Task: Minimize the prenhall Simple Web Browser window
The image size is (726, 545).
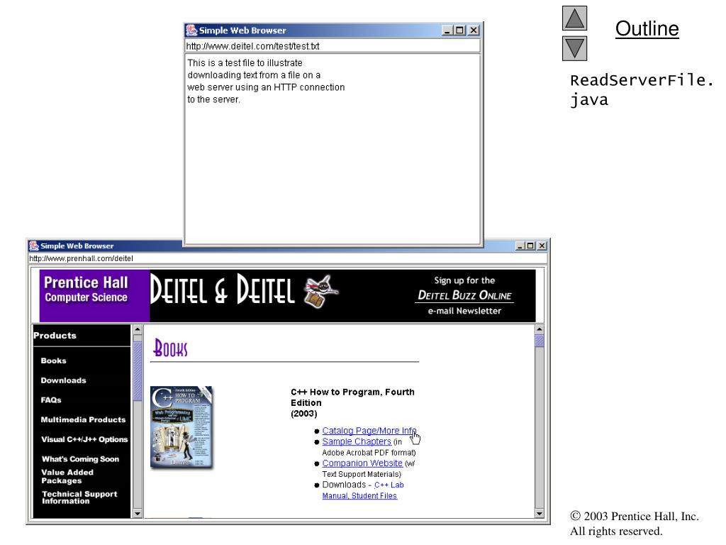Action: tap(520, 246)
